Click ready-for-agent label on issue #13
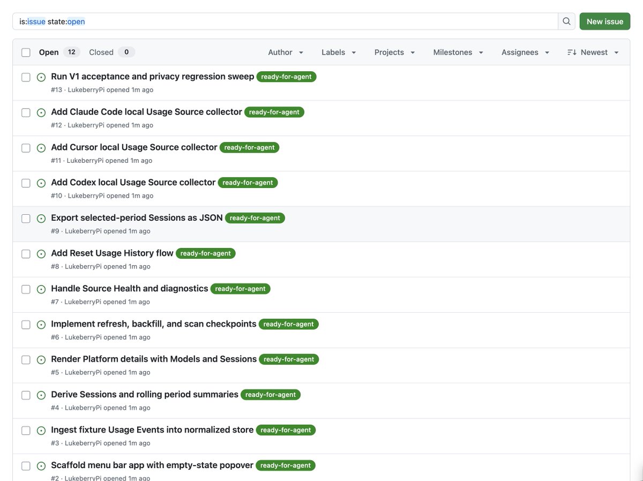The height and width of the screenshot is (481, 643). tap(287, 77)
